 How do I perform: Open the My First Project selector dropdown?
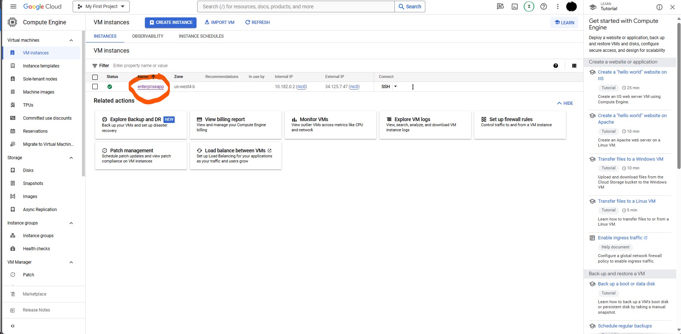pos(101,7)
